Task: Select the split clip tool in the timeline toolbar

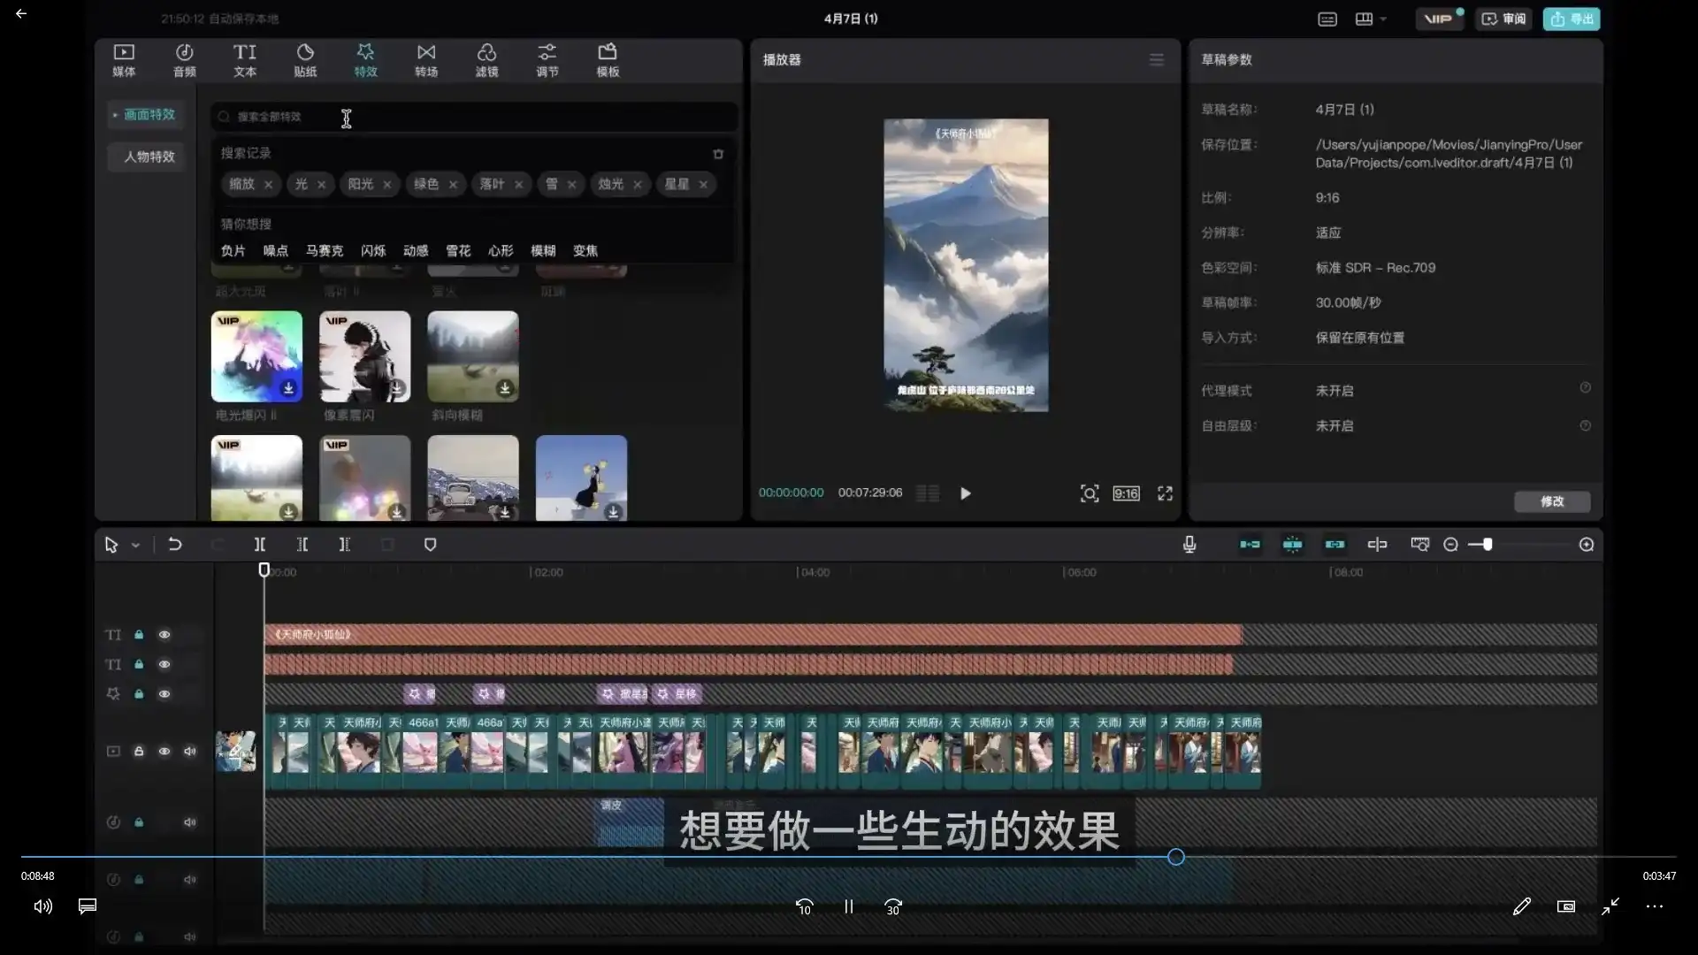Action: click(x=259, y=545)
